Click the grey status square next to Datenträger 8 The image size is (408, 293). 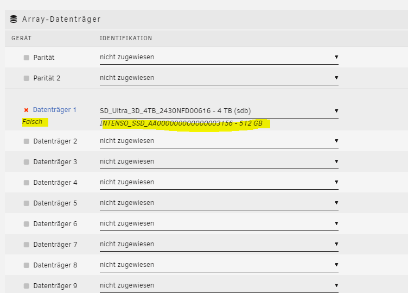pyautogui.click(x=26, y=265)
